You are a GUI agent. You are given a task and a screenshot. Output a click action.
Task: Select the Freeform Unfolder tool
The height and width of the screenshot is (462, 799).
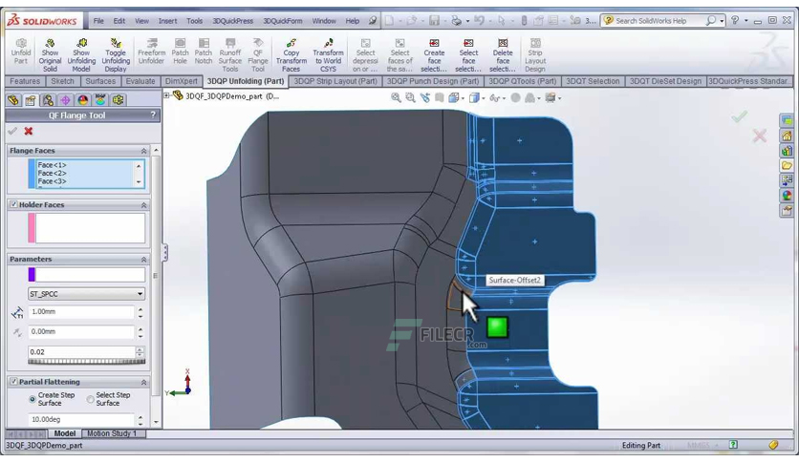pos(151,51)
